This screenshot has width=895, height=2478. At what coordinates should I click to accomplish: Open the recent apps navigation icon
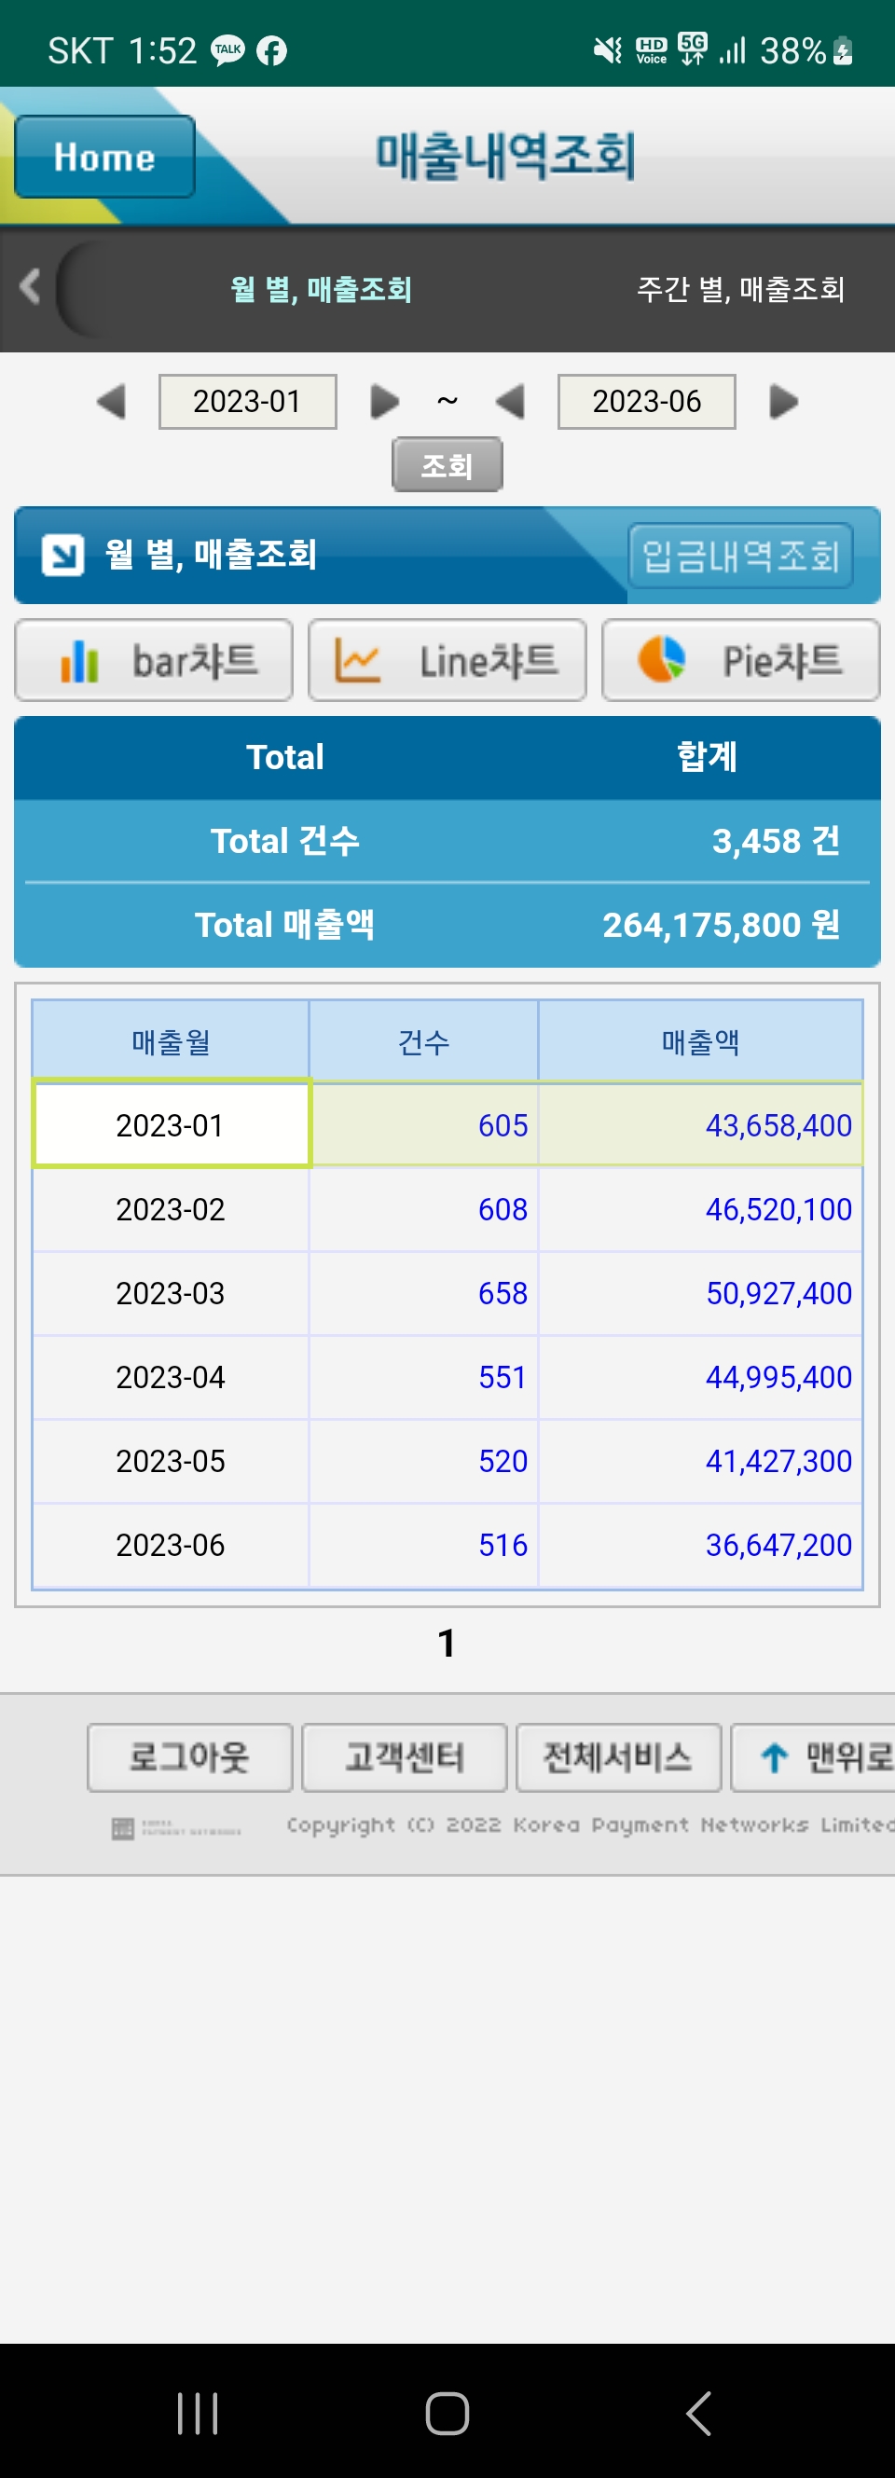pyautogui.click(x=199, y=2414)
